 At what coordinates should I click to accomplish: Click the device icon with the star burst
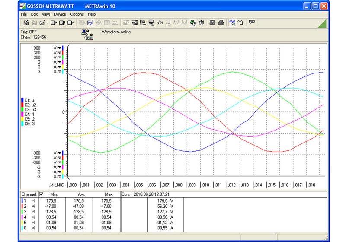click(62, 23)
